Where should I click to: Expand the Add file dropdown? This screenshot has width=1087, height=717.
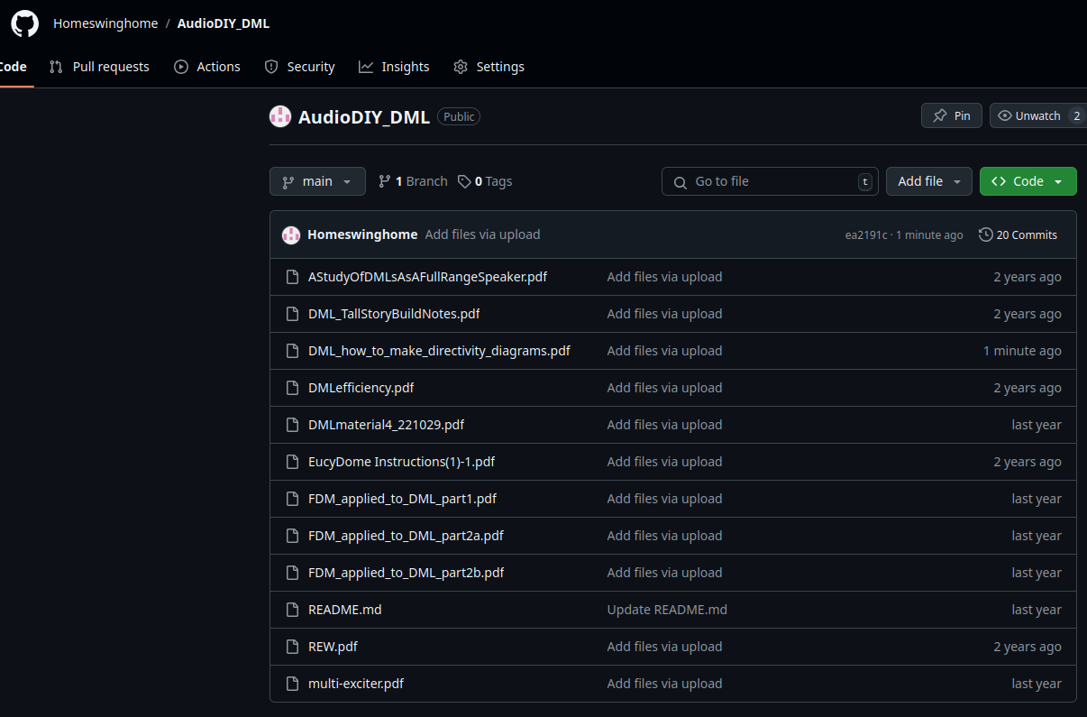(x=929, y=181)
